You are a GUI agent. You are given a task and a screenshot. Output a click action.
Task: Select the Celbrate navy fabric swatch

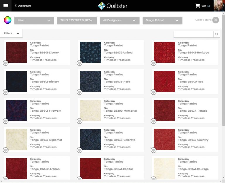click(90, 139)
